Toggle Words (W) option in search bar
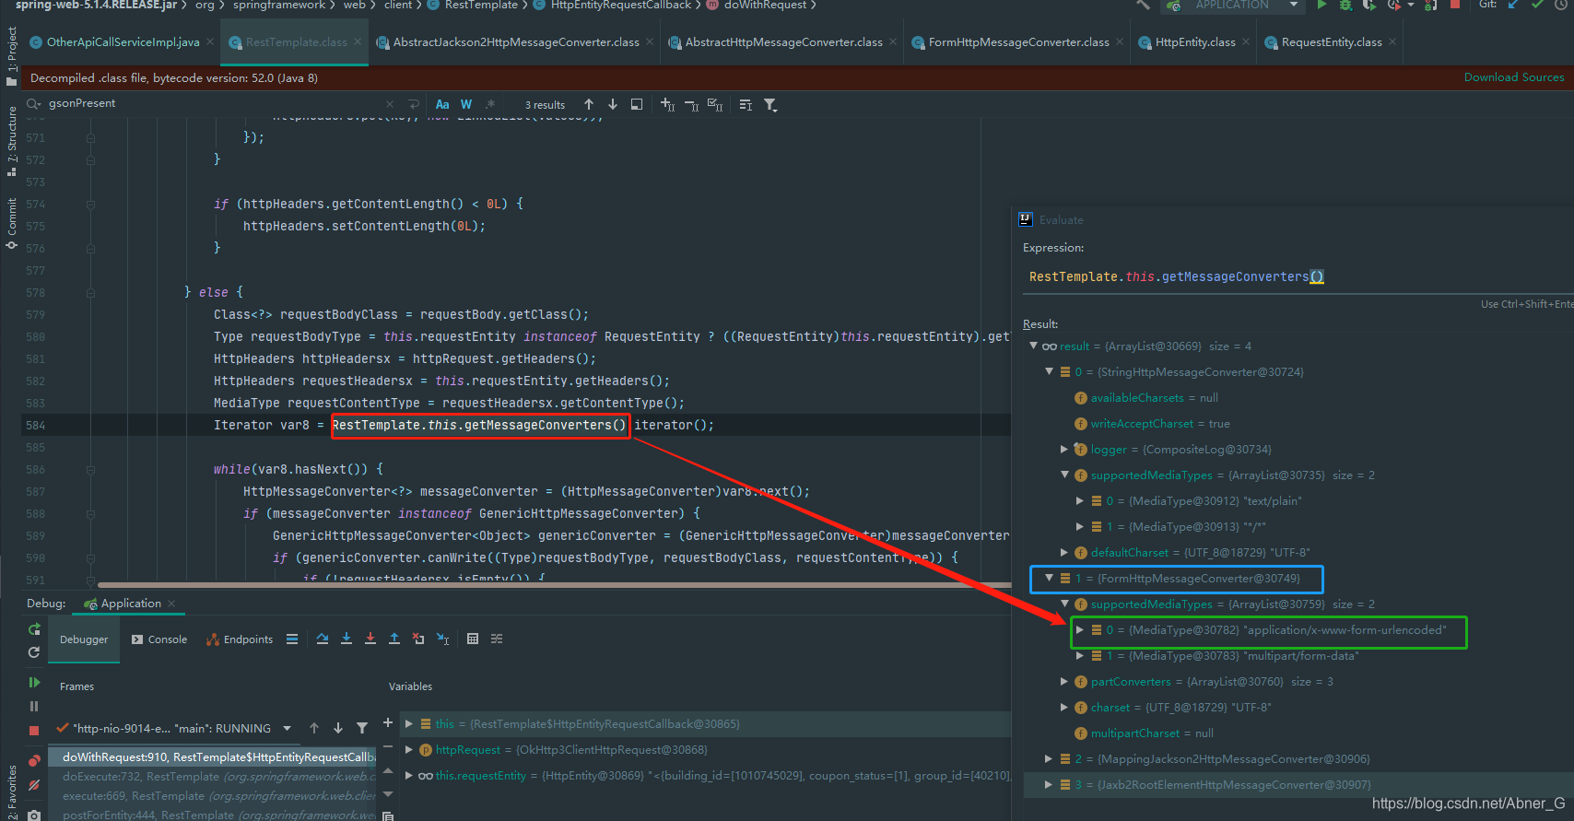The width and height of the screenshot is (1574, 821). [466, 104]
